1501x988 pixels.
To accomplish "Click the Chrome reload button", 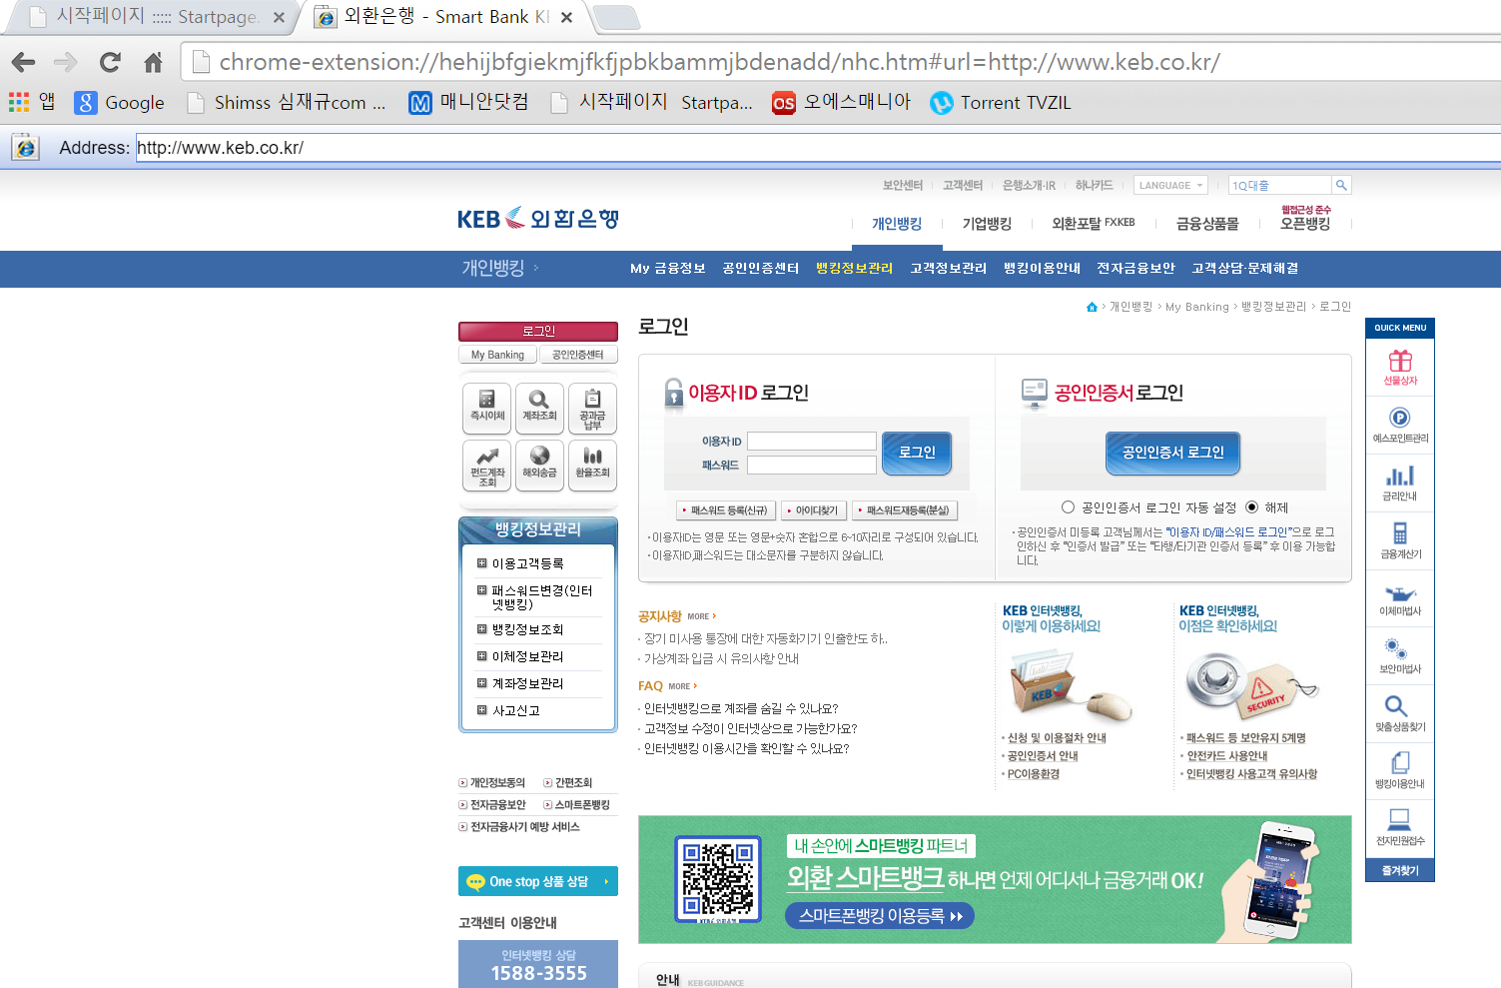I will click(x=110, y=62).
